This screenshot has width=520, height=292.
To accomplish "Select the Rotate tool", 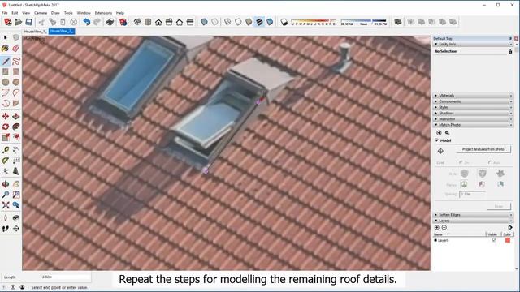I will (6, 127).
